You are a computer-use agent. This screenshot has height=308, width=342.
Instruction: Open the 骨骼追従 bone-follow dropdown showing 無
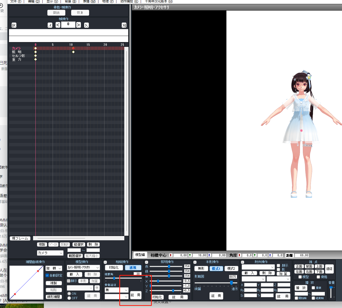tap(116, 290)
